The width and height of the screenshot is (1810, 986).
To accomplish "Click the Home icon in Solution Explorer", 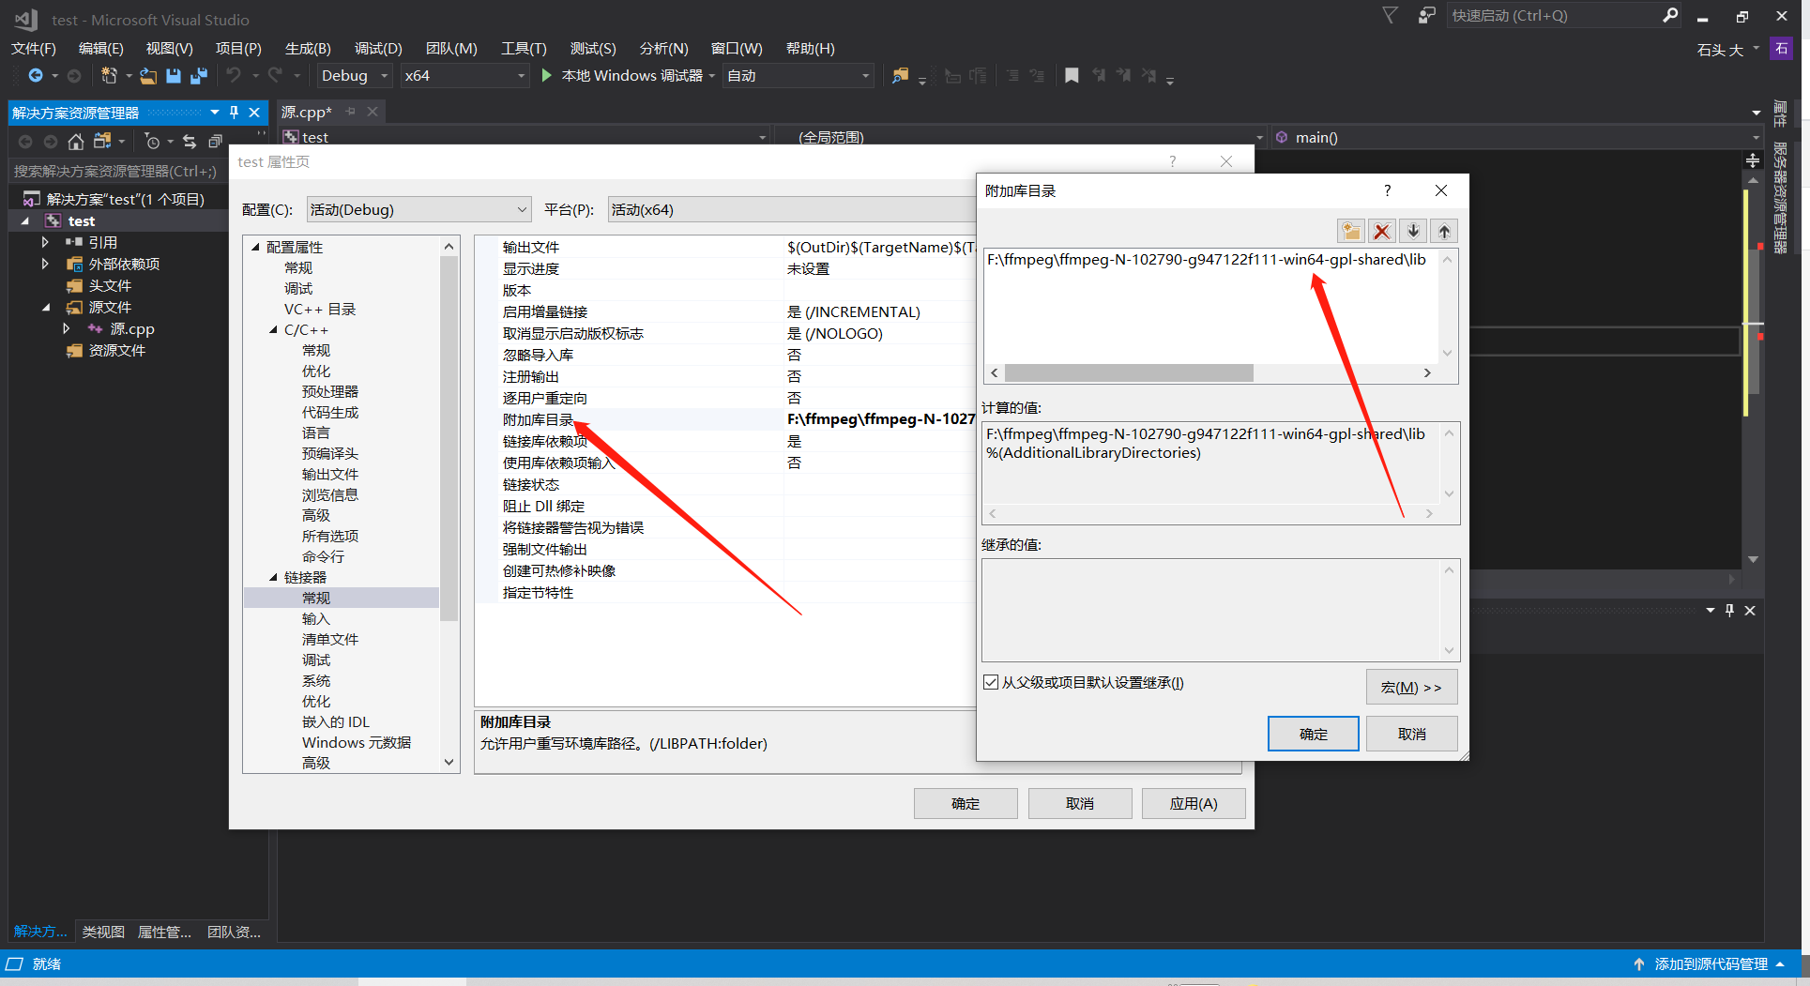I will click(x=75, y=141).
